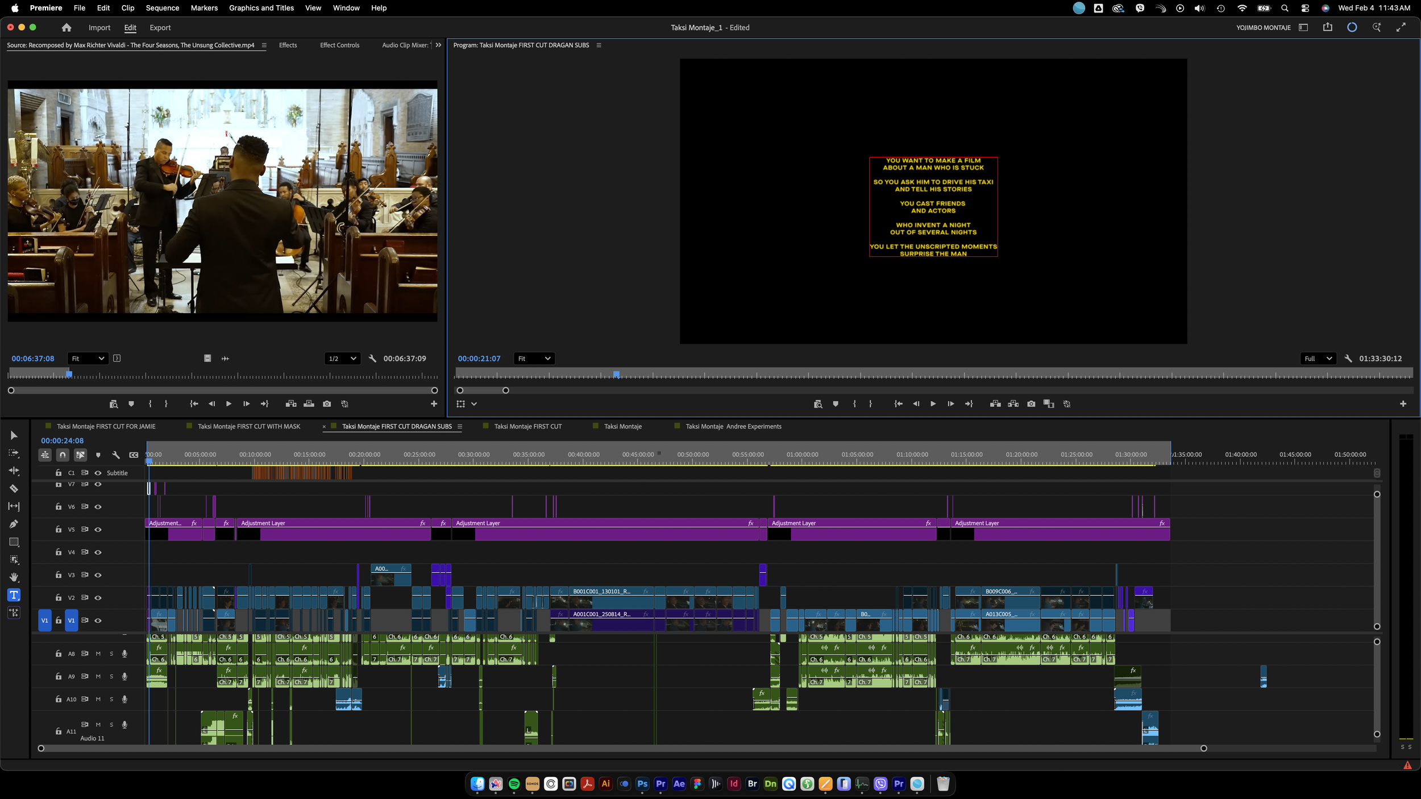Select the Track Select Forward tool

pyautogui.click(x=14, y=453)
